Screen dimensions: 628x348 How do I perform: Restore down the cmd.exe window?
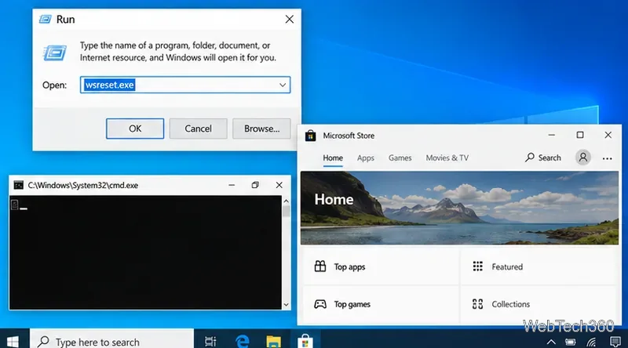(x=255, y=185)
